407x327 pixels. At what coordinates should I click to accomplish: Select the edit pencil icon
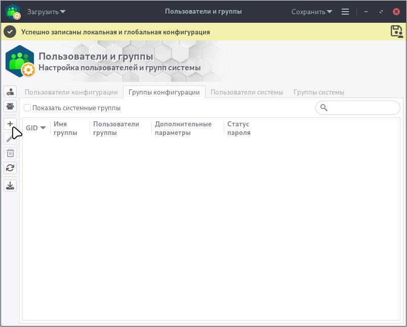coord(10,137)
